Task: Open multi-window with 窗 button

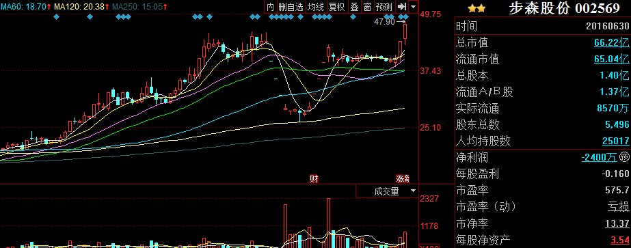Action: [367, 7]
